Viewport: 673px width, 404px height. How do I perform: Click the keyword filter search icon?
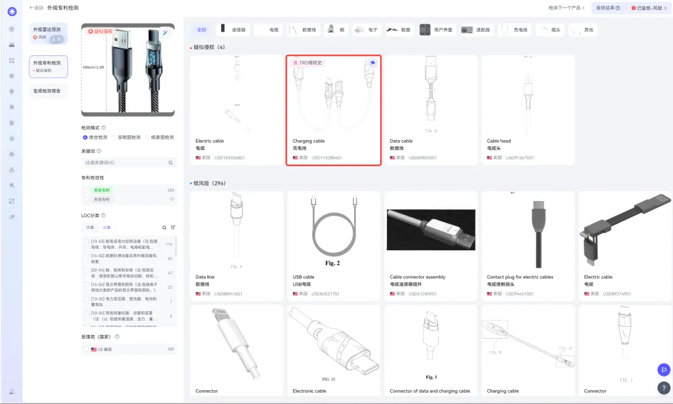point(170,162)
